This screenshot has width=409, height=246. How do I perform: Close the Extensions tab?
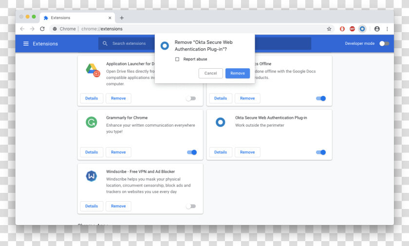point(110,18)
